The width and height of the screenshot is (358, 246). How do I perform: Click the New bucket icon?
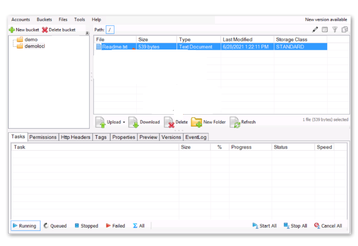(12, 30)
